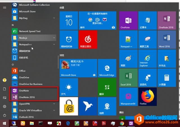
Task: Click the OneNote 2016 tile
Action: coord(167,20)
